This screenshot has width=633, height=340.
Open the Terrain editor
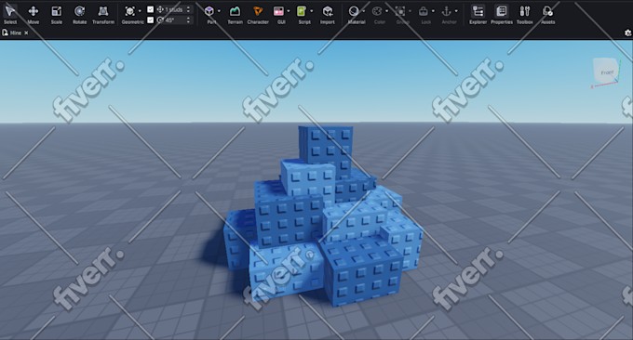(x=235, y=15)
